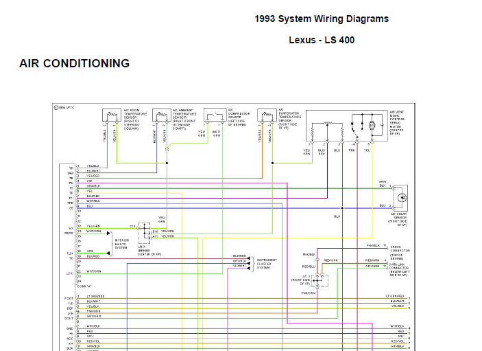Screen dimensions: 482x351
Task: Click the 'INSTRUMENT CLUSTER SYSTEM' label
Action: pos(267,264)
